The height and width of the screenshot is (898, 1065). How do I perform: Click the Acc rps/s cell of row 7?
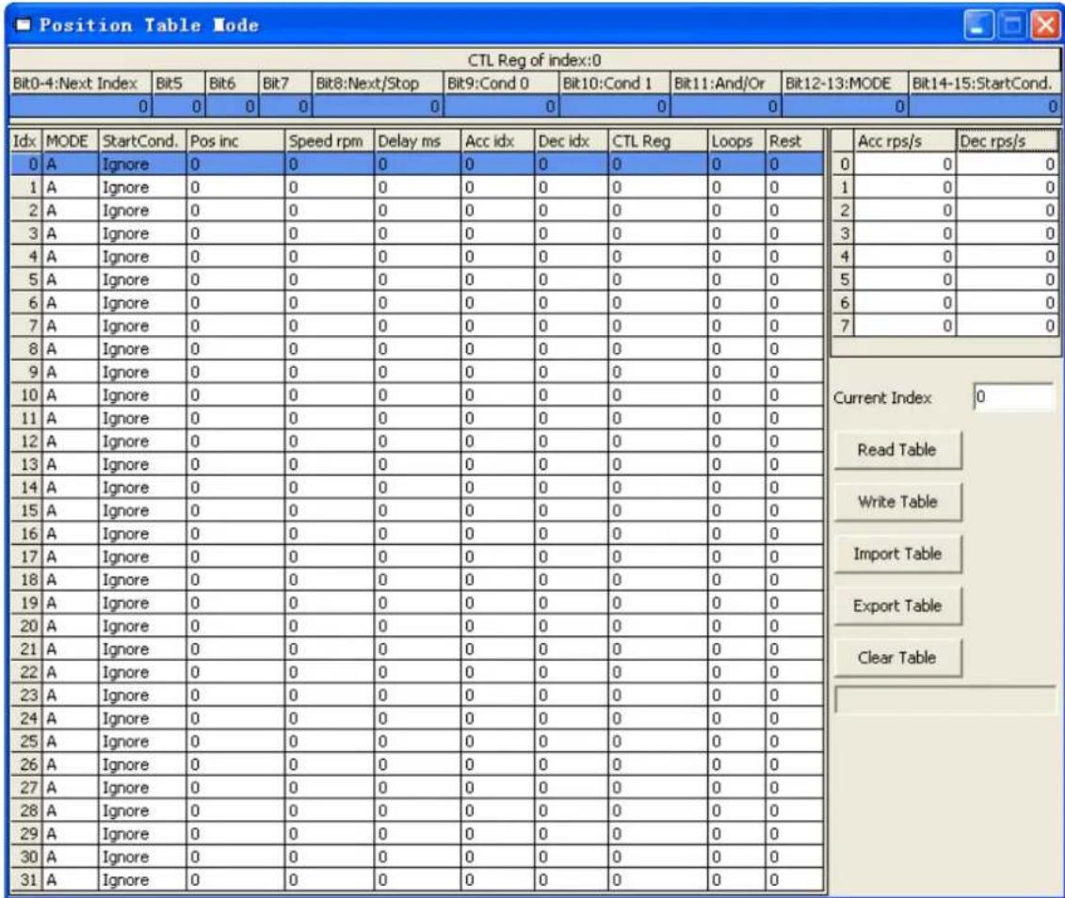905,325
